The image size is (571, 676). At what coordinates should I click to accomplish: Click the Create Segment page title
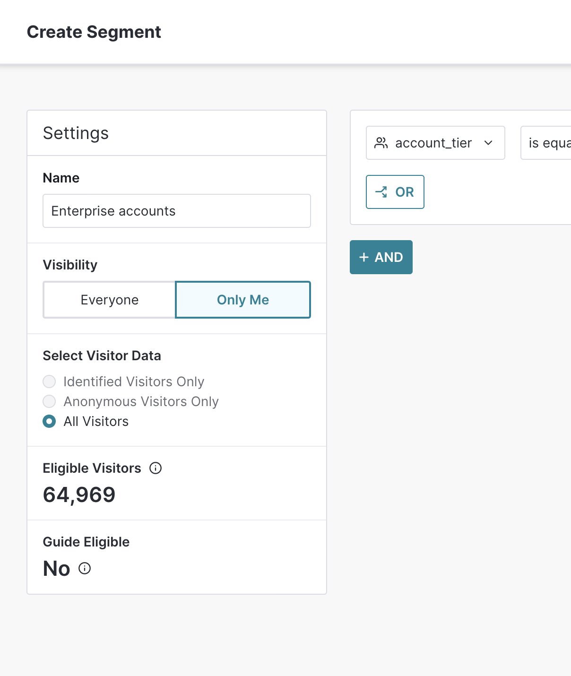pos(94,32)
